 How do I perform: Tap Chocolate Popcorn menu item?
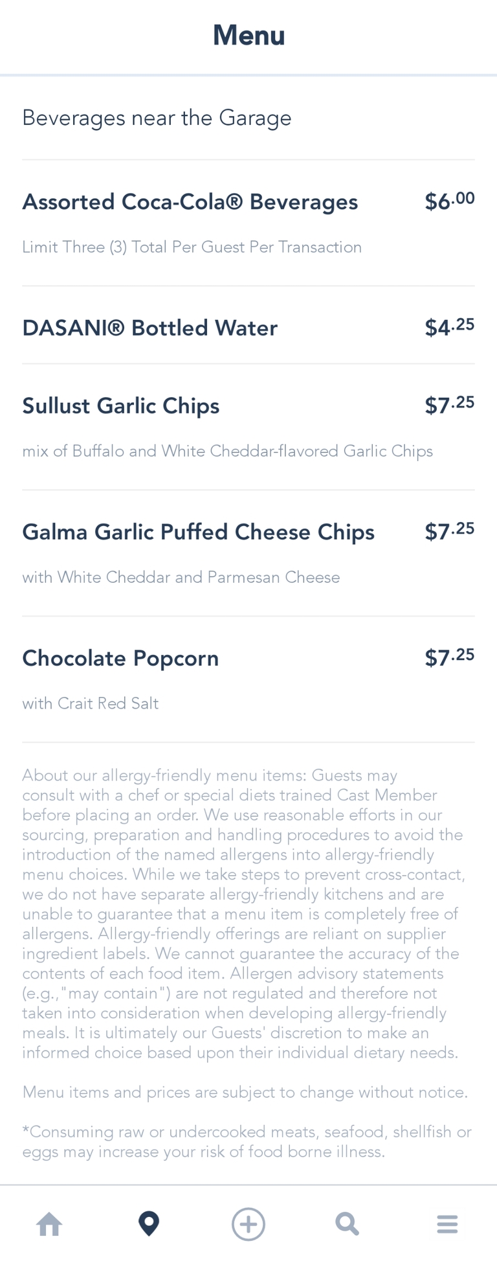click(x=121, y=659)
